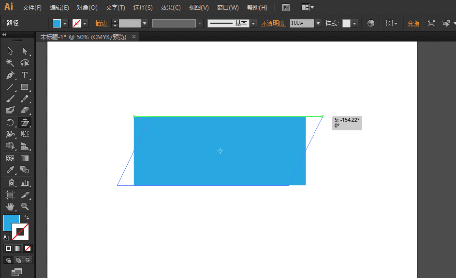Viewport: 456px width, 278px height.
Task: Select the Artboard tool
Action: coord(10,195)
